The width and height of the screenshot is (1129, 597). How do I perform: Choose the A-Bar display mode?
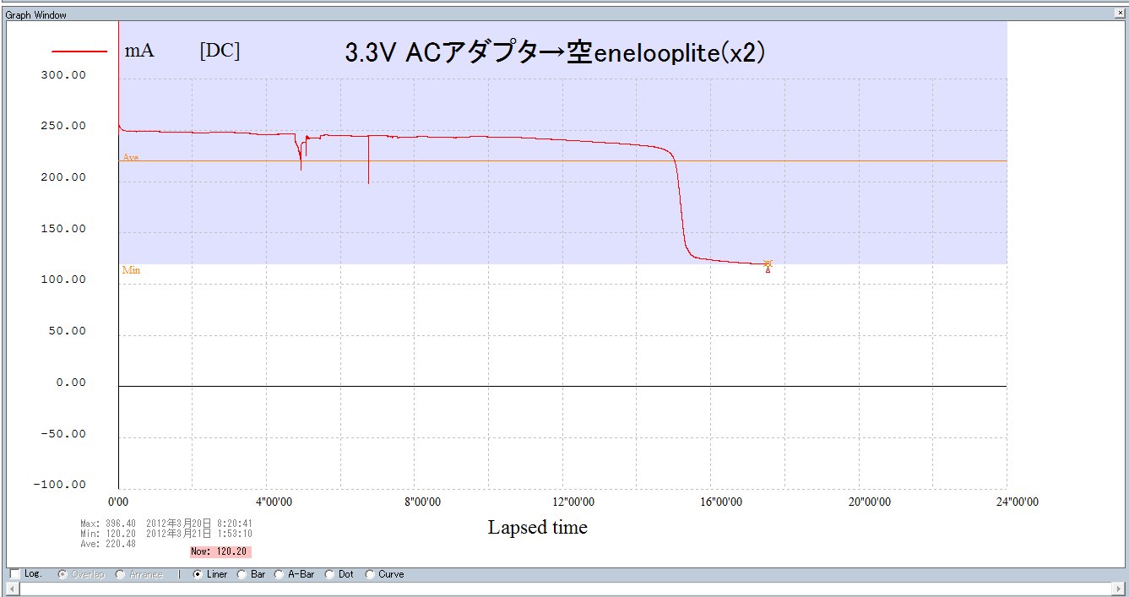[x=280, y=574]
